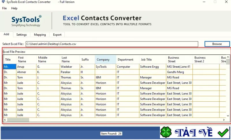Viewport: 231px width, 140px height.
Task: Select the Last Name column header
Action: [x=70, y=60]
